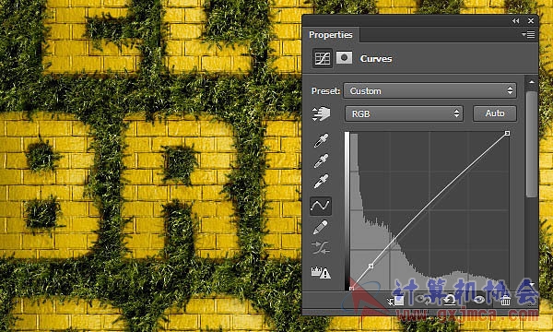Click the Auto button
This screenshot has width=553, height=332.
[x=495, y=113]
